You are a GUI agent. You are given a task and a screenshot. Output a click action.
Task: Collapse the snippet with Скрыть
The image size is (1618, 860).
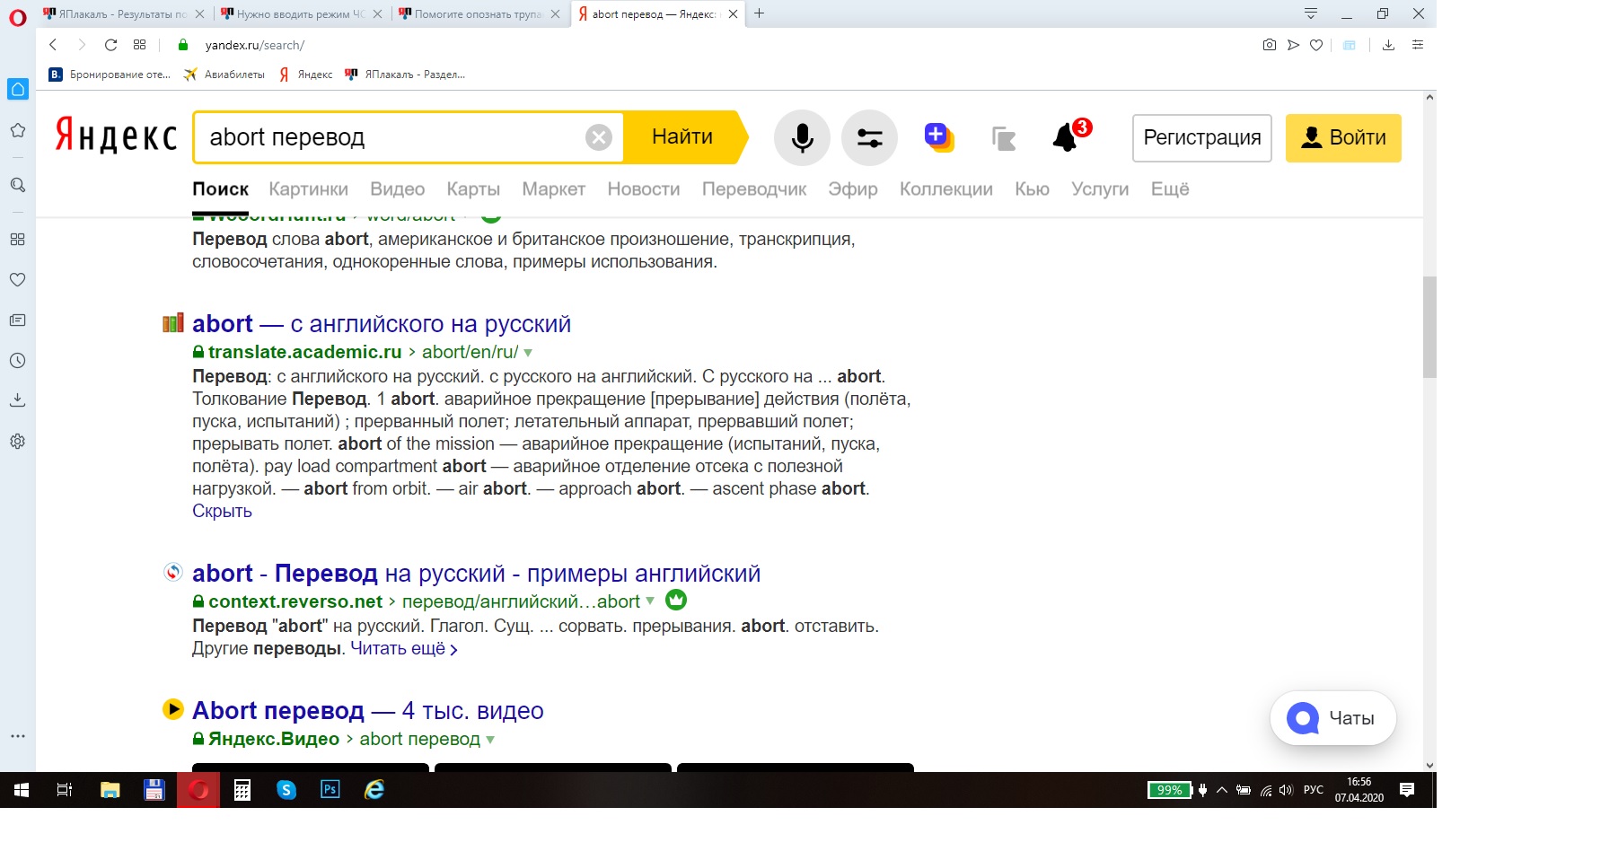[222, 511]
